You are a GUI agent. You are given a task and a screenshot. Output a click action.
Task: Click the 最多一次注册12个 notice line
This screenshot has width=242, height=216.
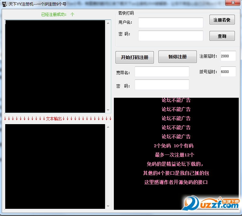coord(175,155)
